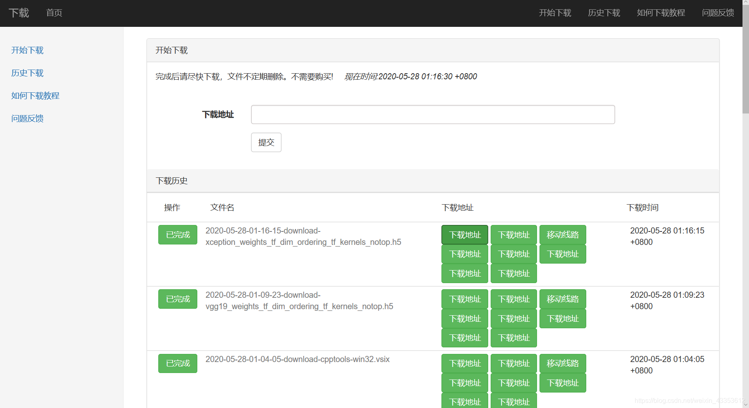Select 开始下载 in left sidebar
The width and height of the screenshot is (749, 408).
coord(27,50)
